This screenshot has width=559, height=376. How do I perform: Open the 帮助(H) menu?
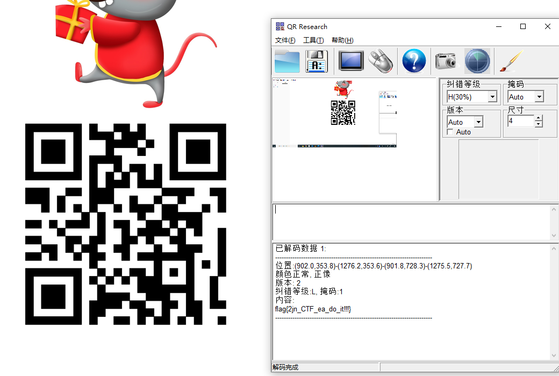pyautogui.click(x=342, y=40)
